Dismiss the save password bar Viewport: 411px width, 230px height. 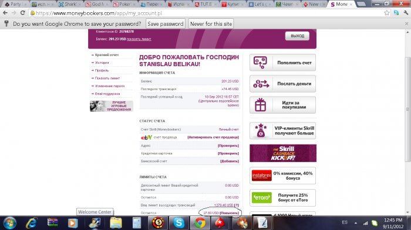tap(406, 24)
